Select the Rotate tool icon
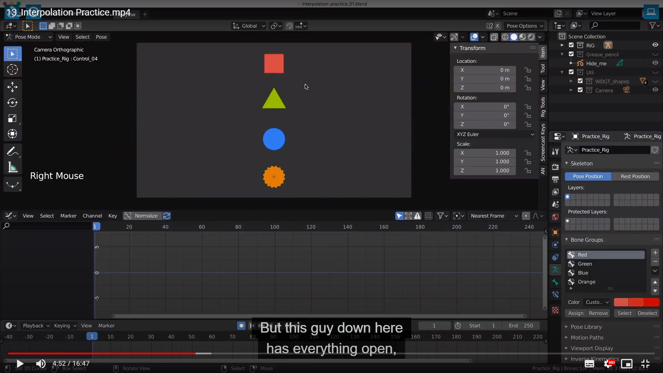663x373 pixels. [12, 103]
